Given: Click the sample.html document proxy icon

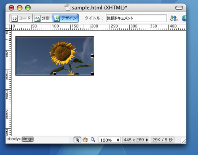Looking at the screenshot, I should click(68, 7).
